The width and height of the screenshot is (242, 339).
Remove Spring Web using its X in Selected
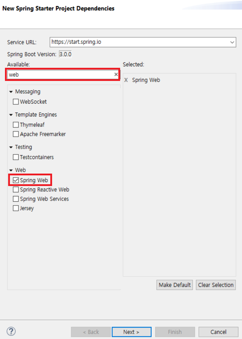126,80
